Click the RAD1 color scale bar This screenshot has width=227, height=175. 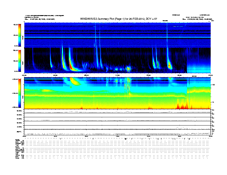(x=19, y=61)
